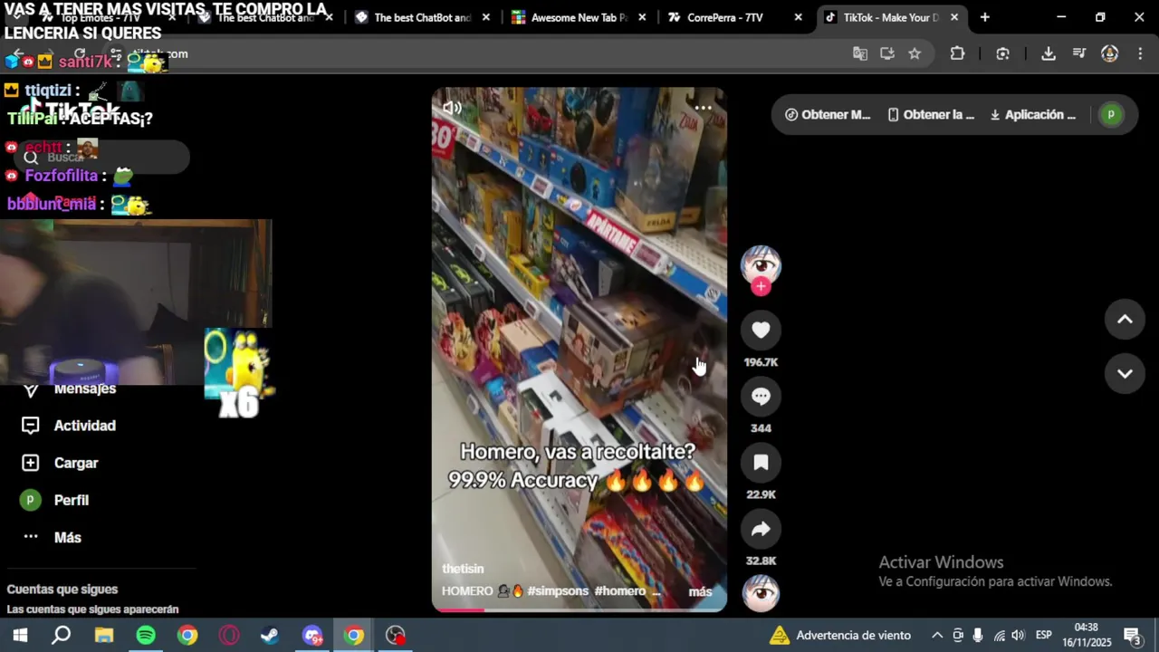Open Actividad in sidebar

coord(85,426)
